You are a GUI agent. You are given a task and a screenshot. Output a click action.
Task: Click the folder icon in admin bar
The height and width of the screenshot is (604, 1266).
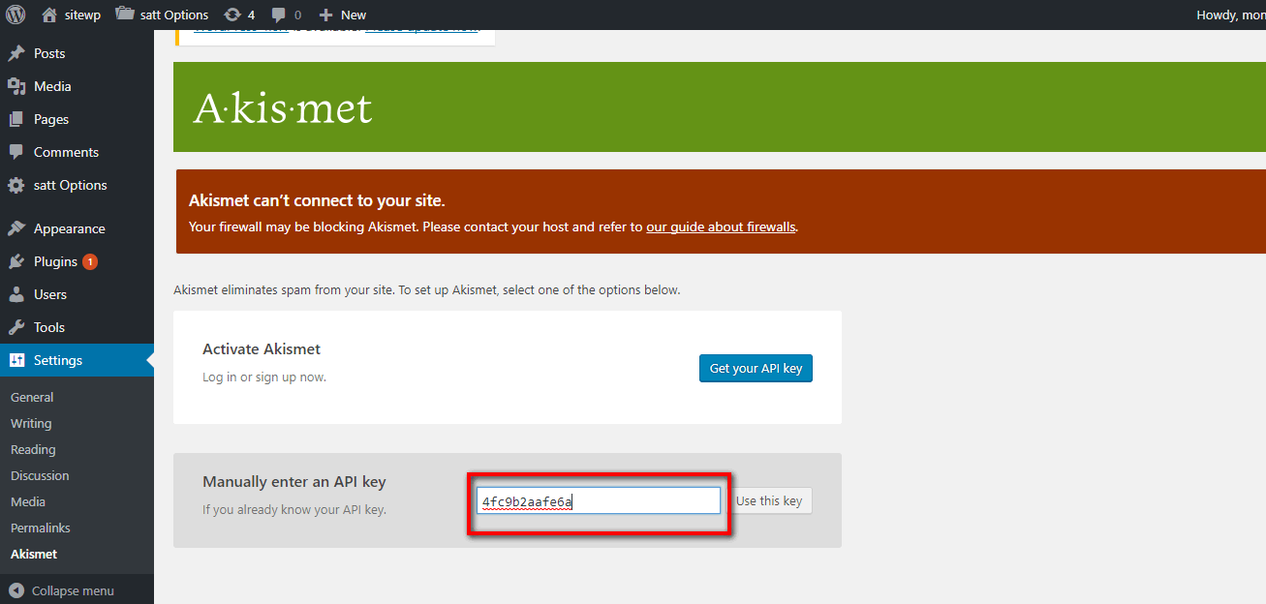point(124,15)
